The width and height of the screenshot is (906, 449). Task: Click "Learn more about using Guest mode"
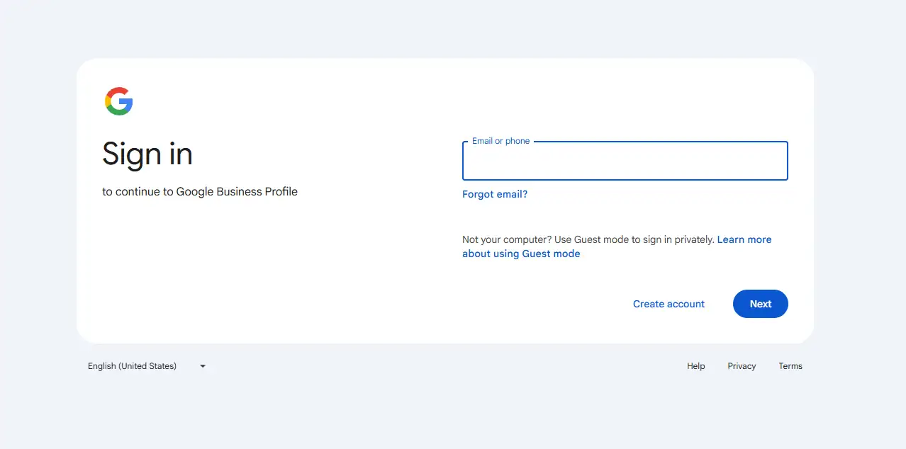click(521, 253)
